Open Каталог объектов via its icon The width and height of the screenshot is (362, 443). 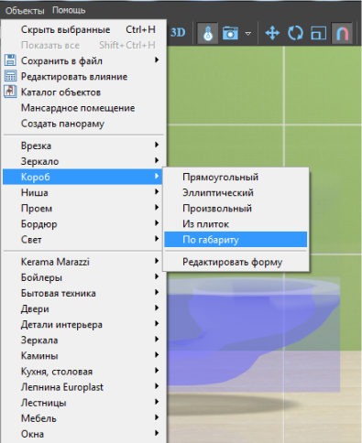pyautogui.click(x=10, y=92)
